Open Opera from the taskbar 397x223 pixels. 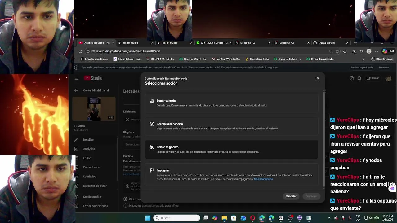252,218
